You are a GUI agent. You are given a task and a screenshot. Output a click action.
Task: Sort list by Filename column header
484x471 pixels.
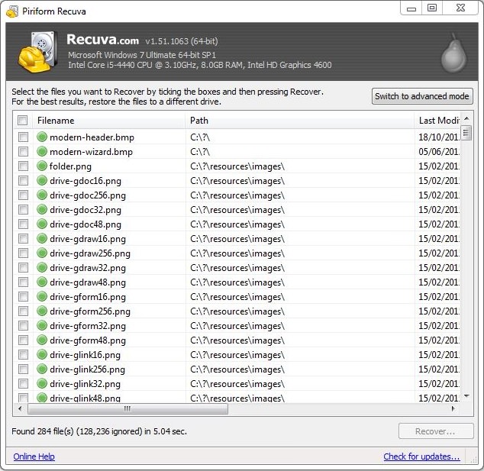pyautogui.click(x=108, y=121)
